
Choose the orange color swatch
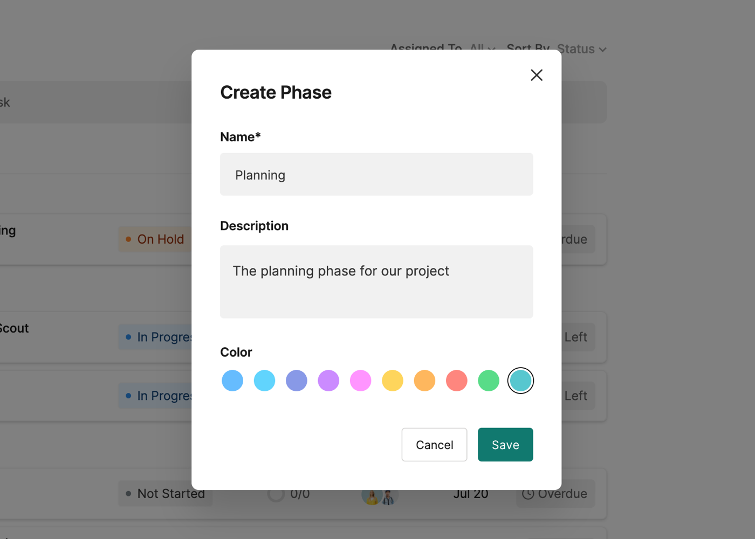[x=424, y=381]
